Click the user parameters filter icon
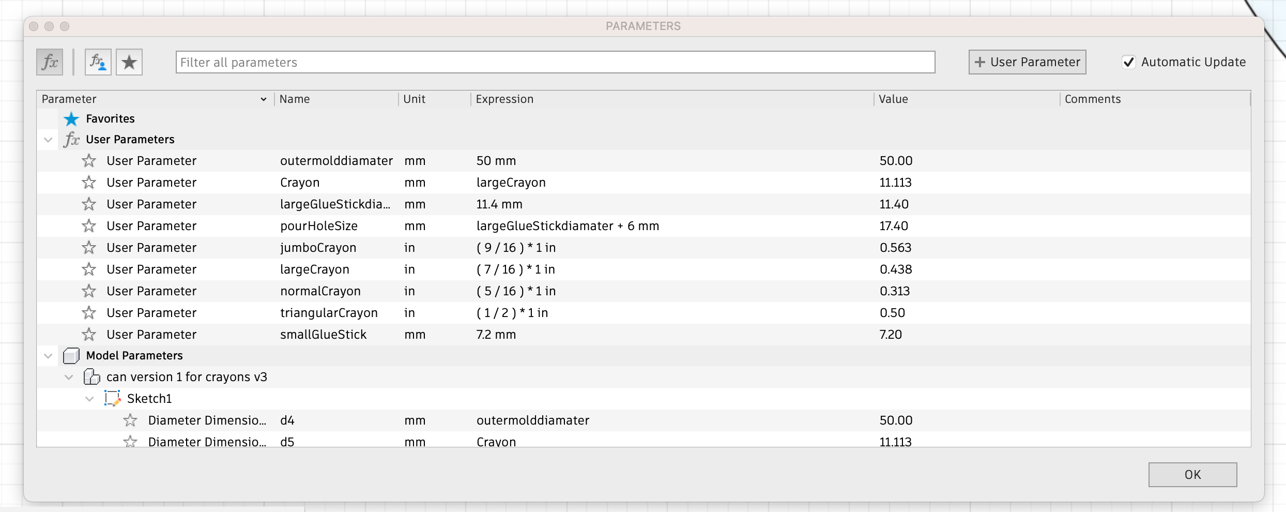The width and height of the screenshot is (1286, 512). point(98,62)
